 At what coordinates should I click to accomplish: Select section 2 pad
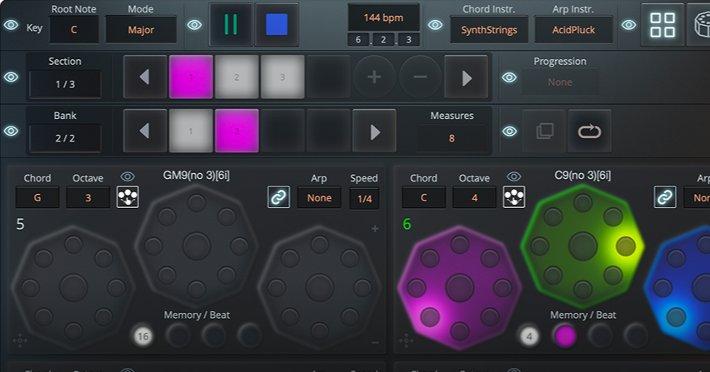click(237, 77)
